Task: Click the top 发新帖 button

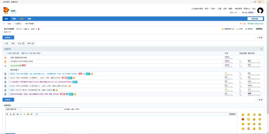Action: (x=8, y=38)
